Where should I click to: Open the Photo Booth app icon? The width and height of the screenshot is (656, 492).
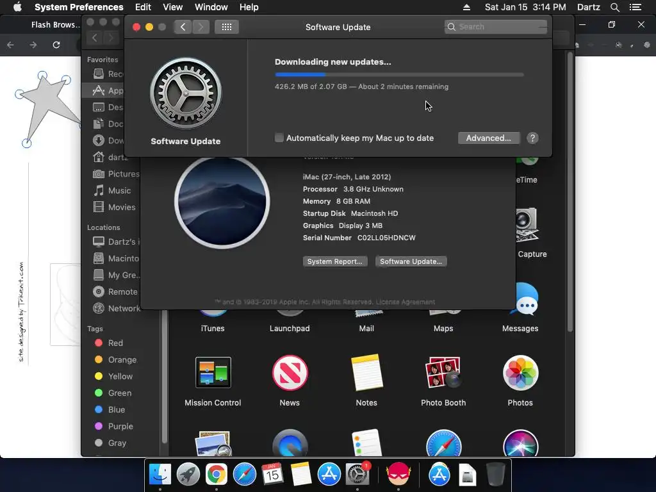[x=443, y=372]
